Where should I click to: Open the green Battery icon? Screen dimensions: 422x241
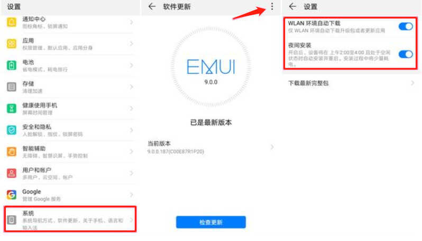pyautogui.click(x=12, y=65)
